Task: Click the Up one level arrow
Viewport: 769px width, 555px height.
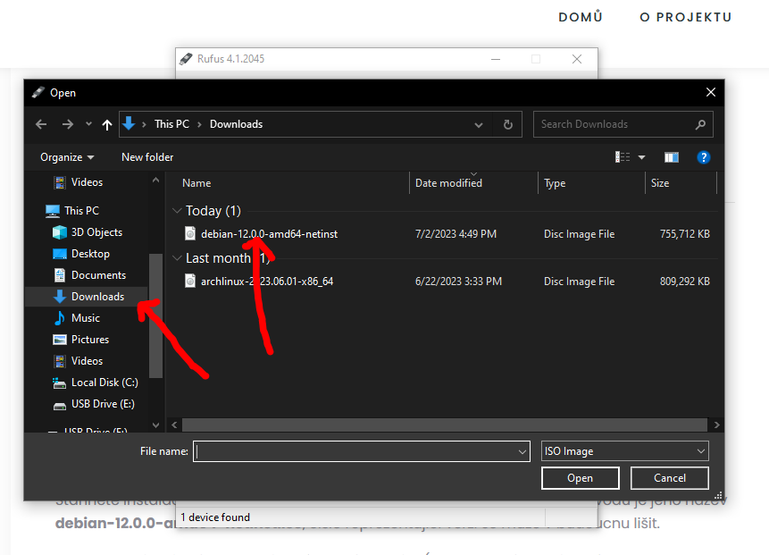Action: pos(107,124)
